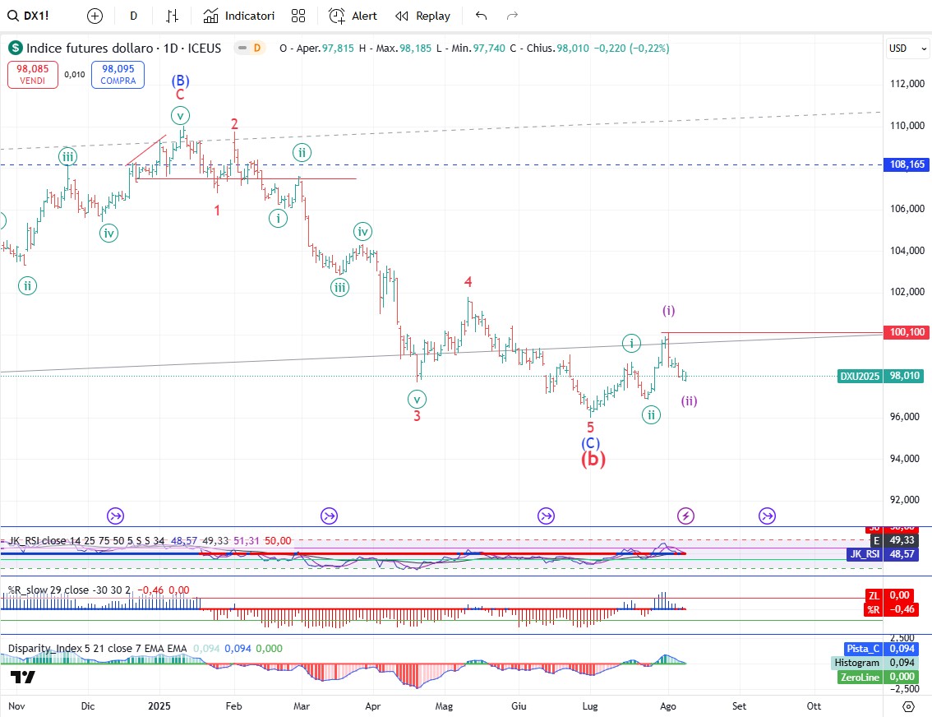
Task: Click the lightning event marker near August
Action: click(686, 516)
